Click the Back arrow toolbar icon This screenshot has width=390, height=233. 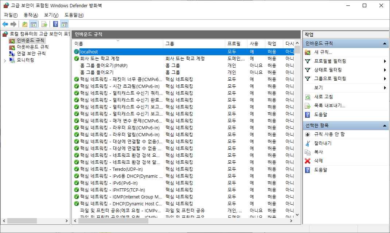[5, 24]
